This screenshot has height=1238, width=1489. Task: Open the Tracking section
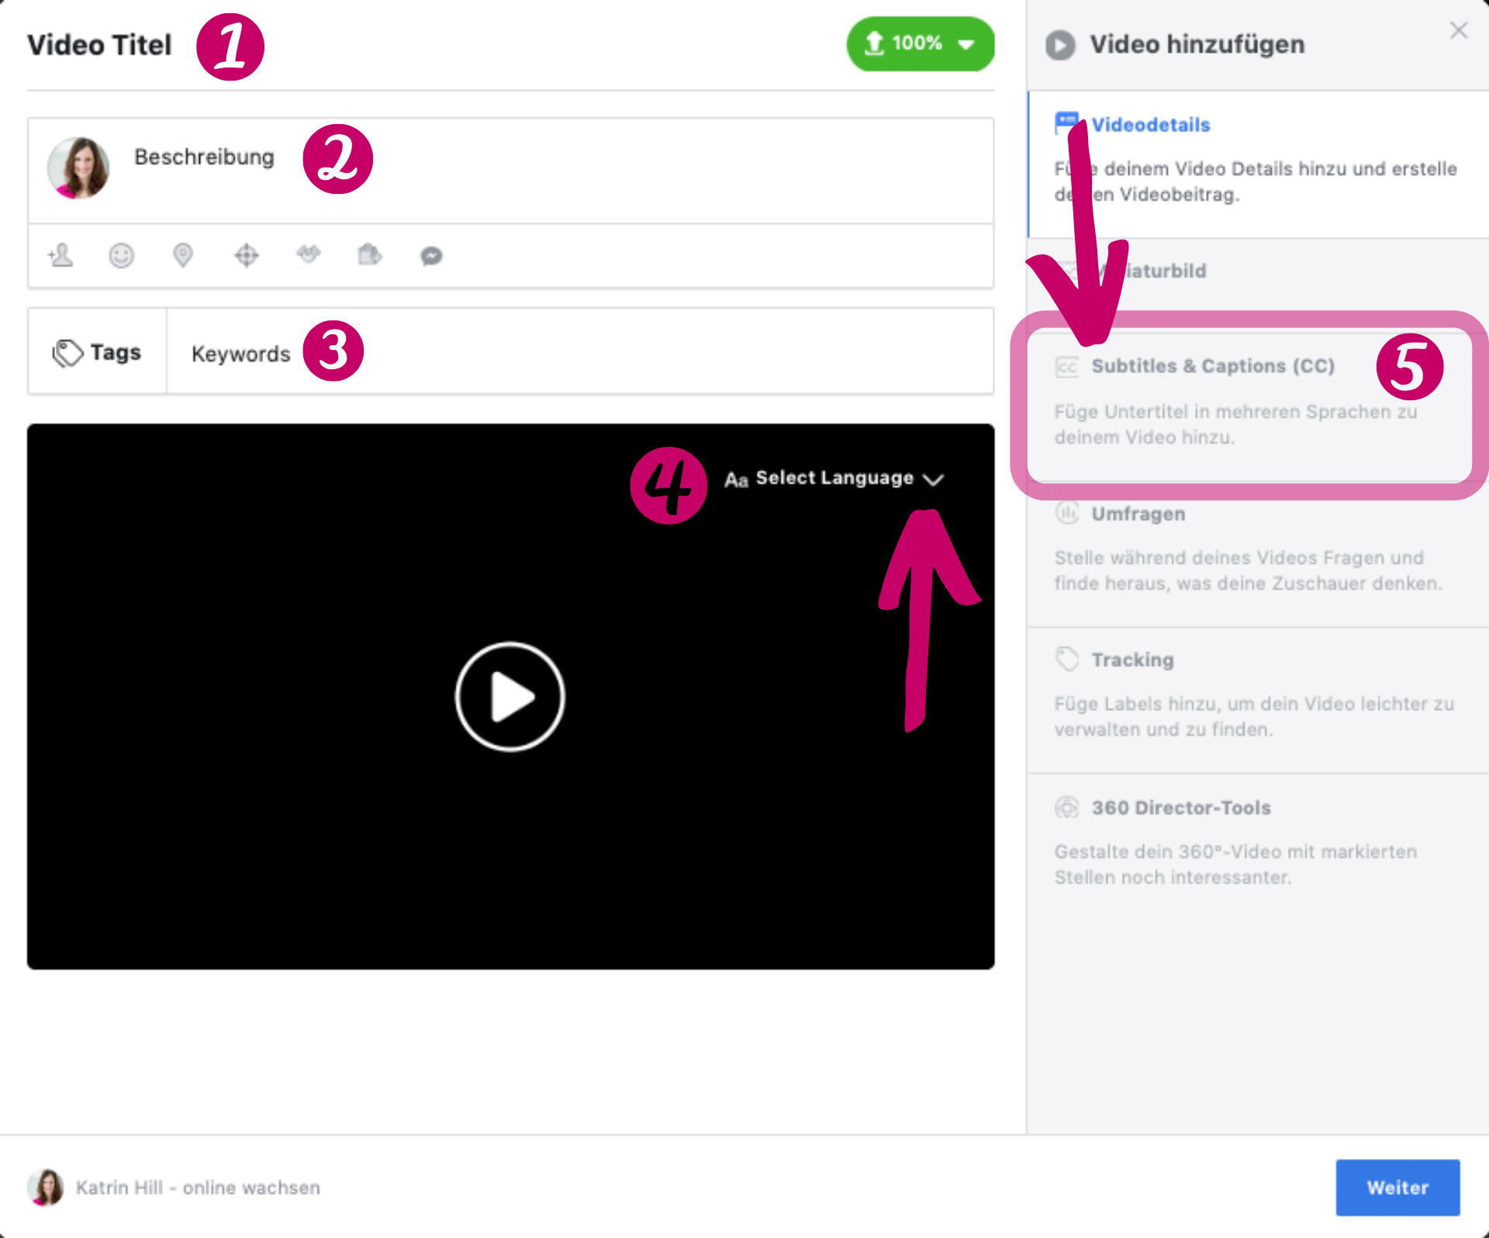click(1258, 700)
